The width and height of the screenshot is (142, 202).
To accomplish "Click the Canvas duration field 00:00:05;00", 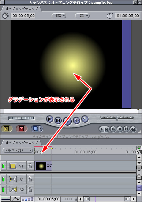I will [23, 15].
